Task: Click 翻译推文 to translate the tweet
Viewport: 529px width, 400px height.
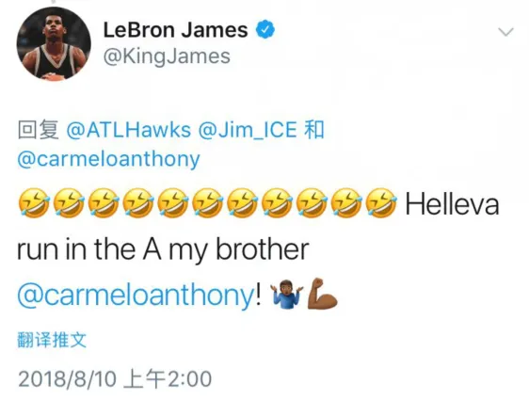Action: pyautogui.click(x=52, y=340)
